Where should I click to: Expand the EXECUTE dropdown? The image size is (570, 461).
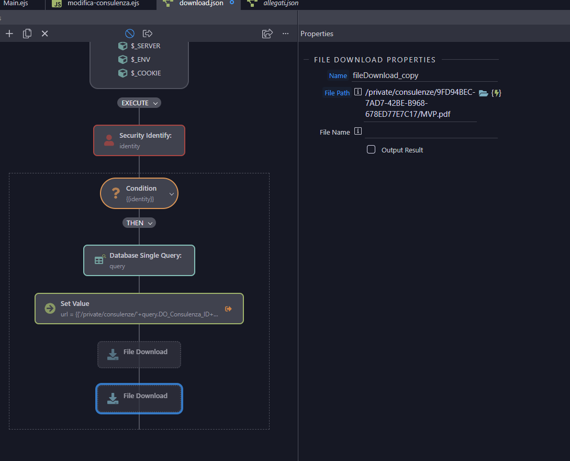coord(139,103)
